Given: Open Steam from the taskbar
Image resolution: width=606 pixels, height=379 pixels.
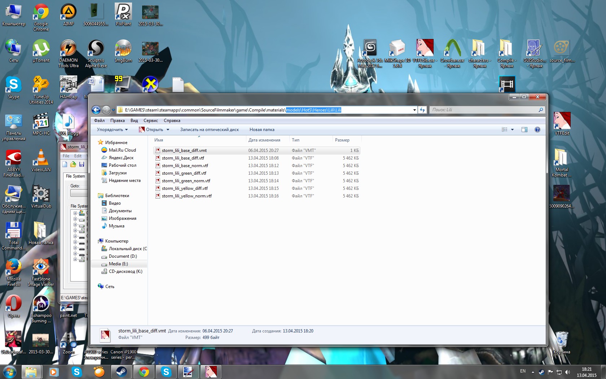Looking at the screenshot, I should (x=122, y=371).
